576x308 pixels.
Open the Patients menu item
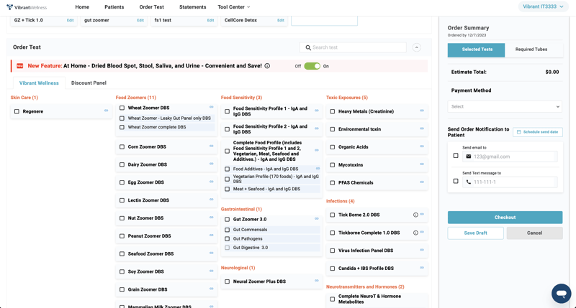coord(114,7)
